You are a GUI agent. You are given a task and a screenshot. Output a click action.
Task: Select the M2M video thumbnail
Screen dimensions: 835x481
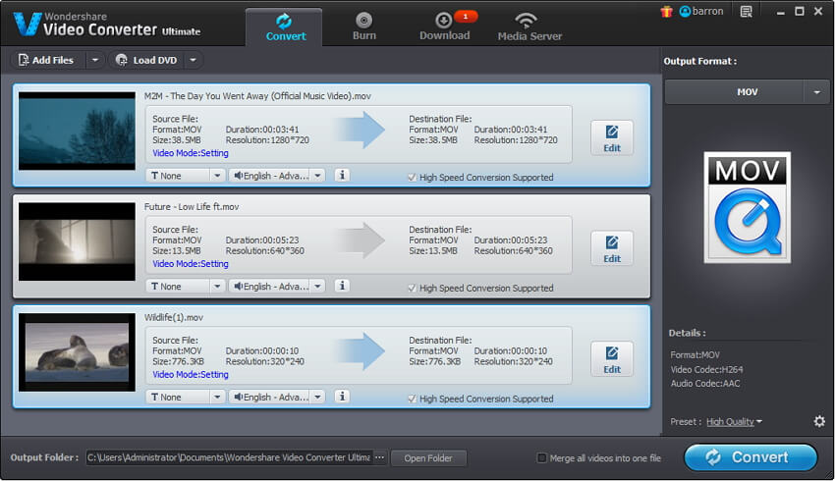coord(78,131)
